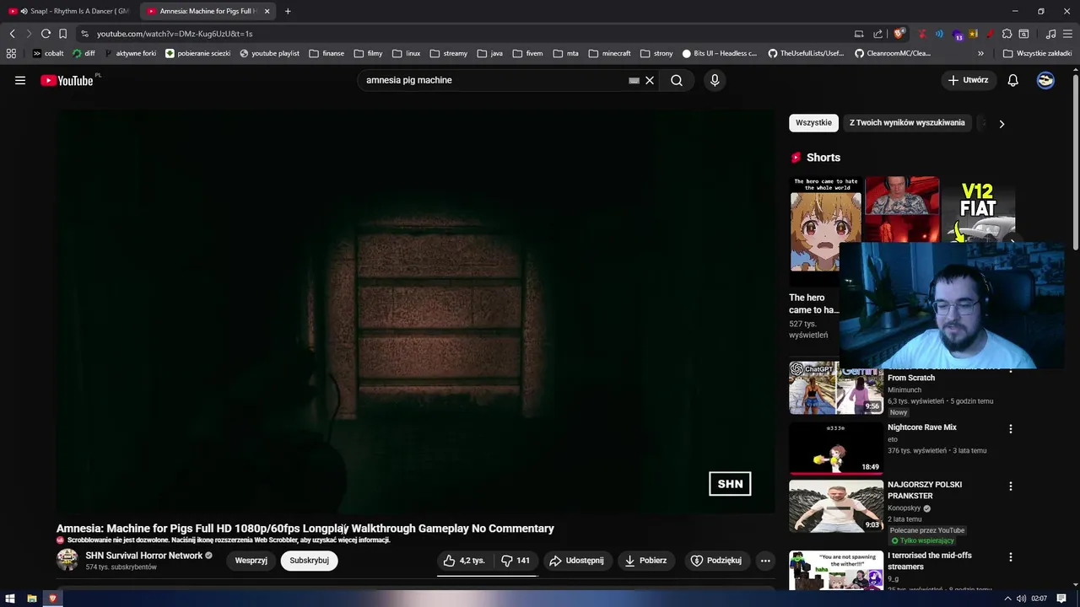This screenshot has height=607, width=1080.
Task: Open the account avatar menu
Action: point(1045,80)
